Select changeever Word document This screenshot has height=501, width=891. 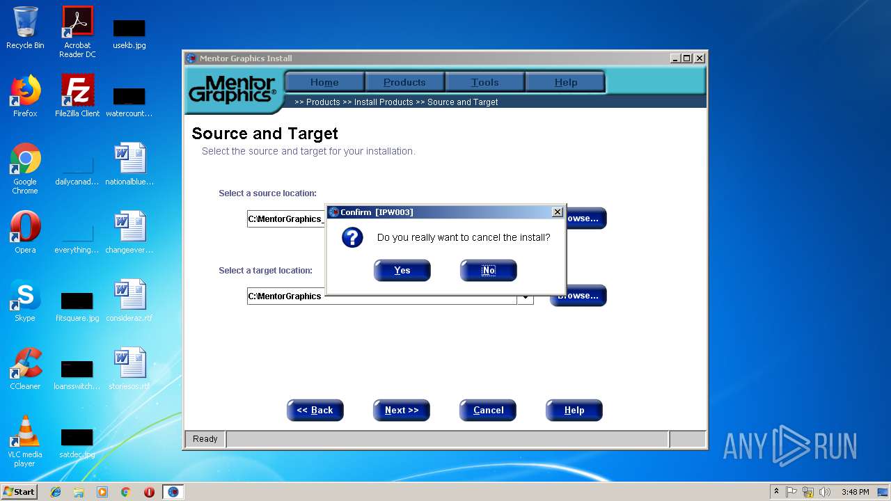click(x=129, y=232)
